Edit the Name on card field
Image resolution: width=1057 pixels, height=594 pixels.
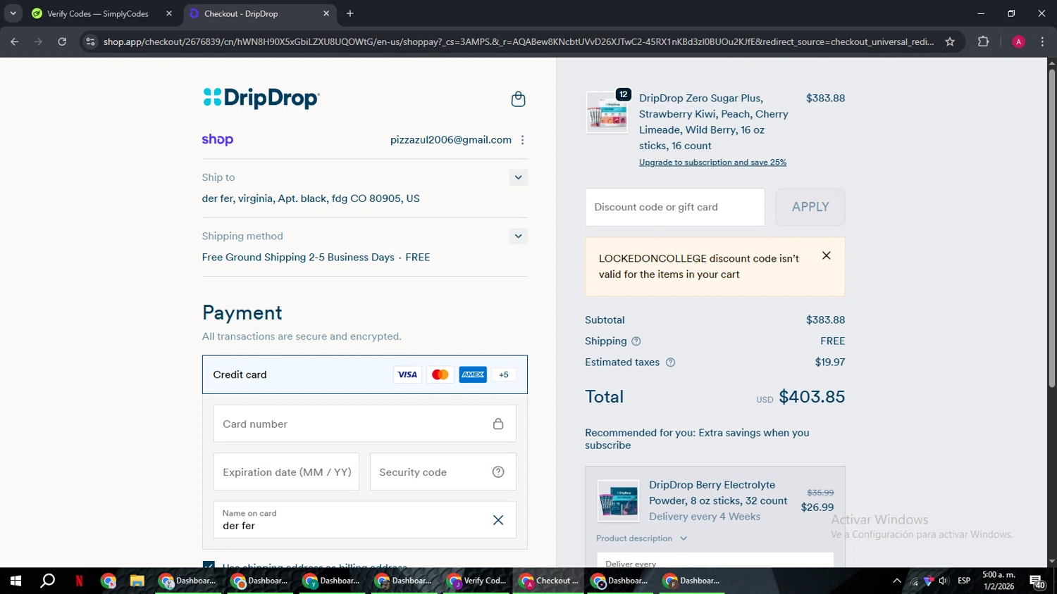tap(364, 520)
